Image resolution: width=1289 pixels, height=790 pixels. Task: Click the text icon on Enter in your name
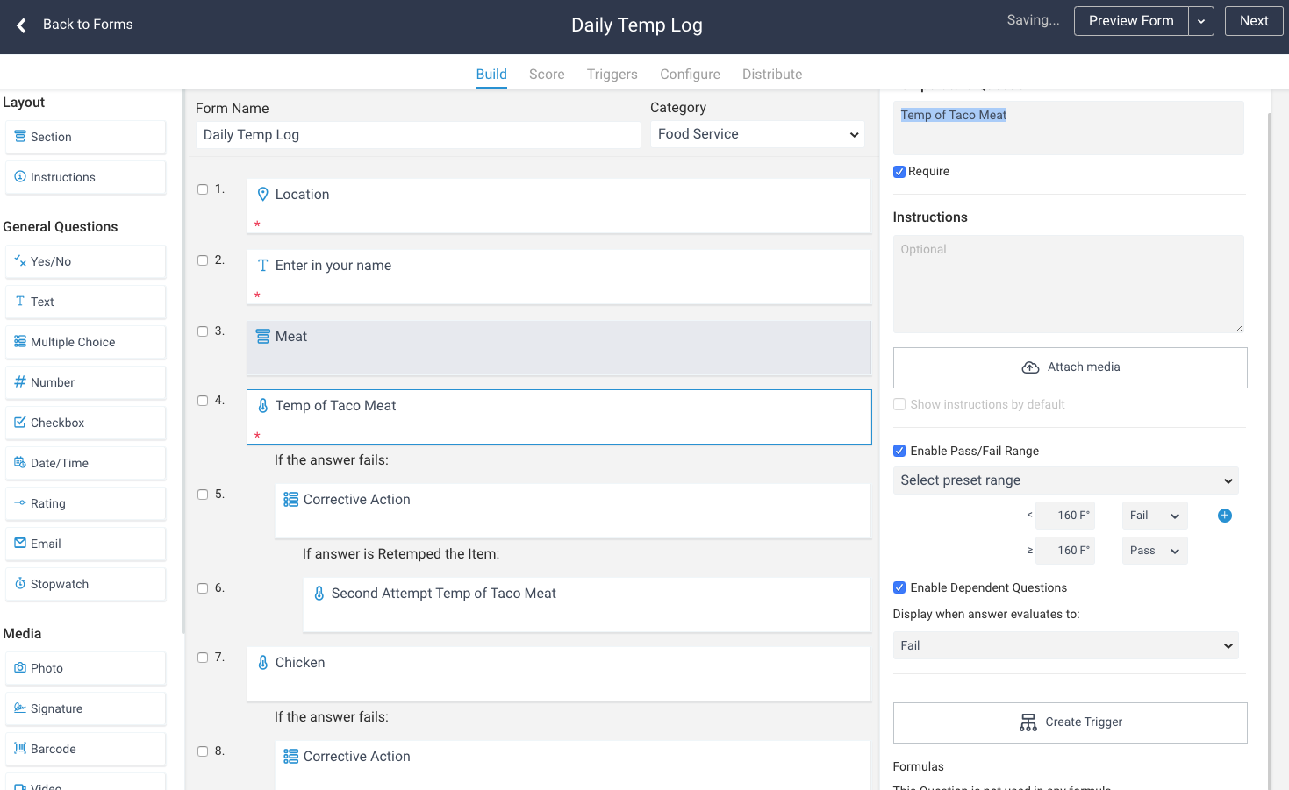[262, 266]
